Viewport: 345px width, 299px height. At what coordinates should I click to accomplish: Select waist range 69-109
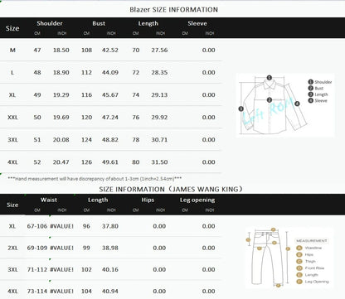pyautogui.click(x=37, y=248)
